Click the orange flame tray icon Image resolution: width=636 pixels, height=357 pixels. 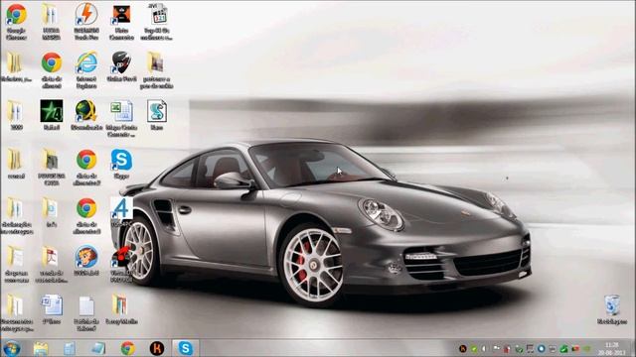tap(463, 349)
